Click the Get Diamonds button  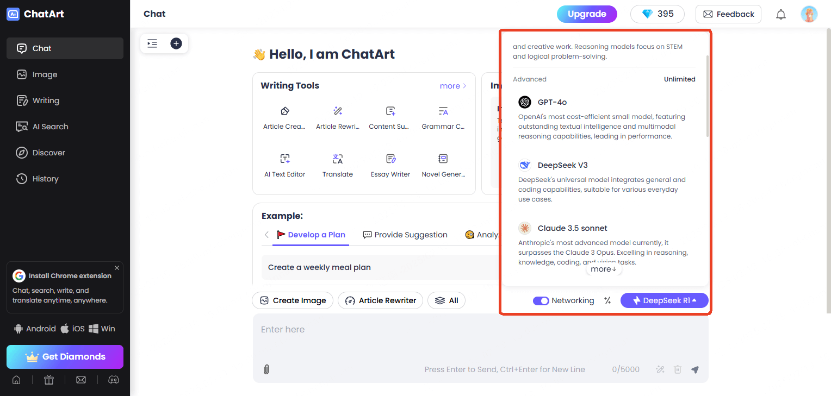pyautogui.click(x=65, y=357)
